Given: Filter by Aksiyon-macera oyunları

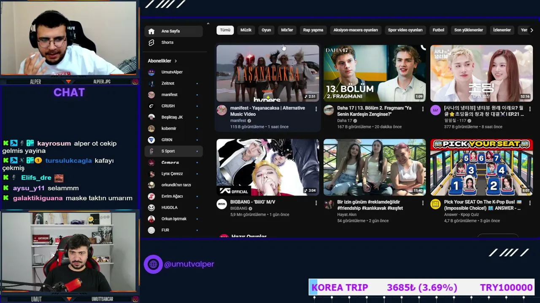Looking at the screenshot, I should (356, 30).
